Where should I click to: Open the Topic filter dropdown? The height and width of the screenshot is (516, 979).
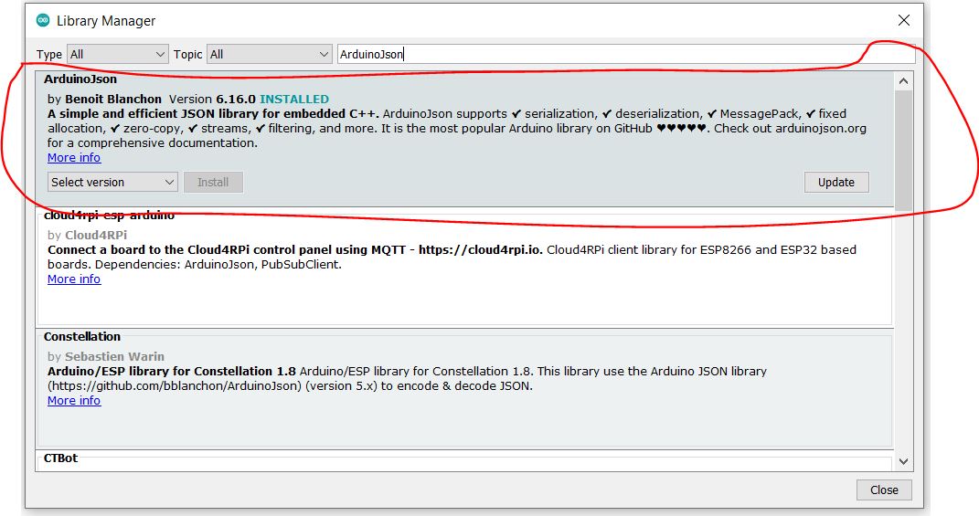(270, 54)
